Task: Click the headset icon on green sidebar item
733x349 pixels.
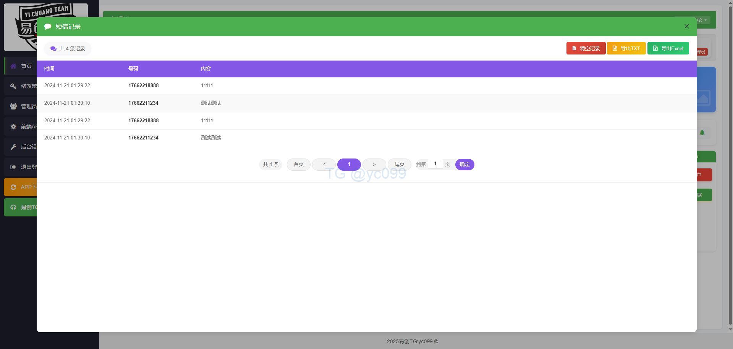Action: coord(13,207)
